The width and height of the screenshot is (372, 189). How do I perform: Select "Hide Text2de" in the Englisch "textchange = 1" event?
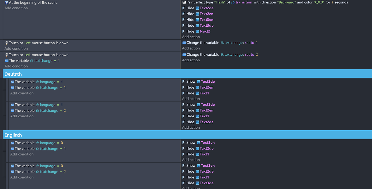tap(198, 149)
